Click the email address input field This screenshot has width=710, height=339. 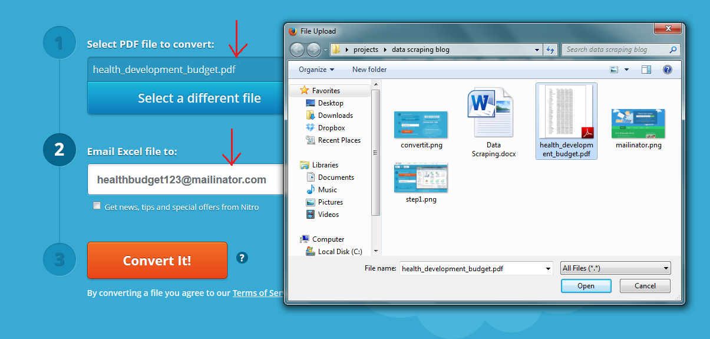186,180
